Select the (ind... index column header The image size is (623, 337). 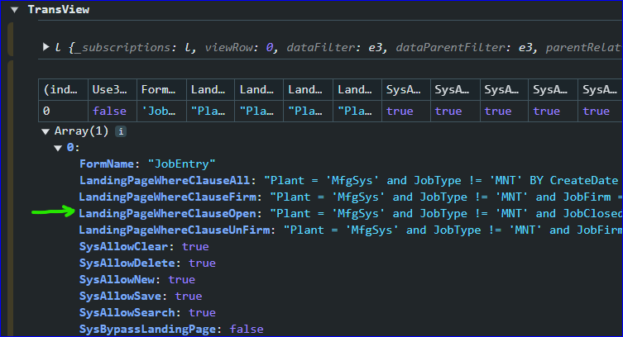click(x=63, y=89)
